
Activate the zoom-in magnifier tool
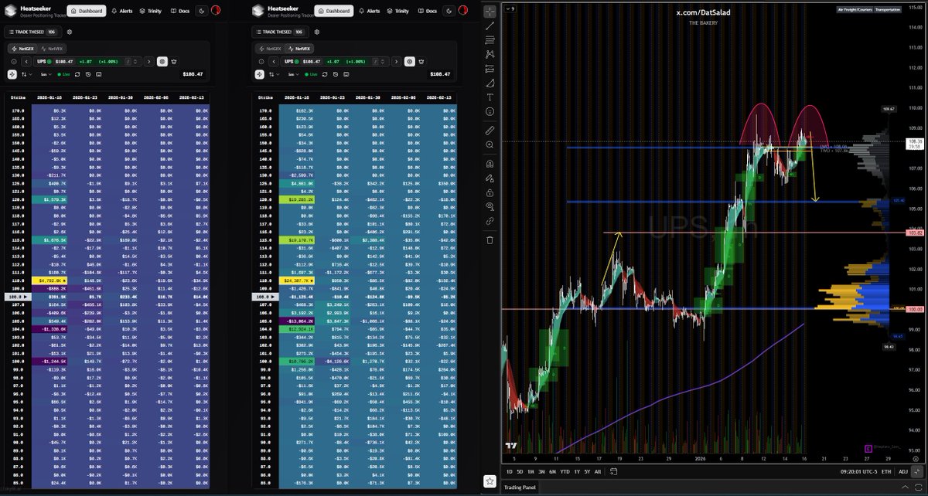click(490, 144)
